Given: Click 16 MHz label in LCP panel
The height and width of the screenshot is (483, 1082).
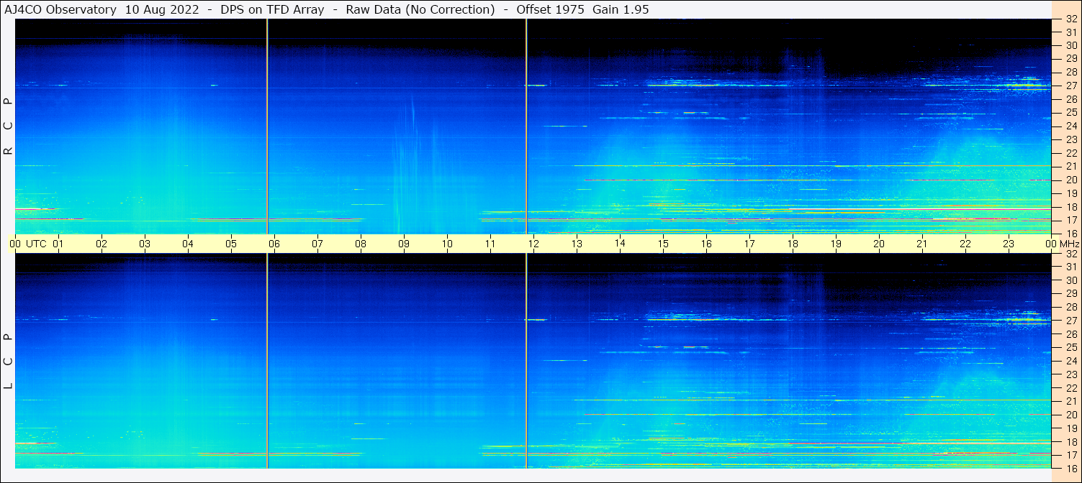Looking at the screenshot, I should [x=1070, y=468].
